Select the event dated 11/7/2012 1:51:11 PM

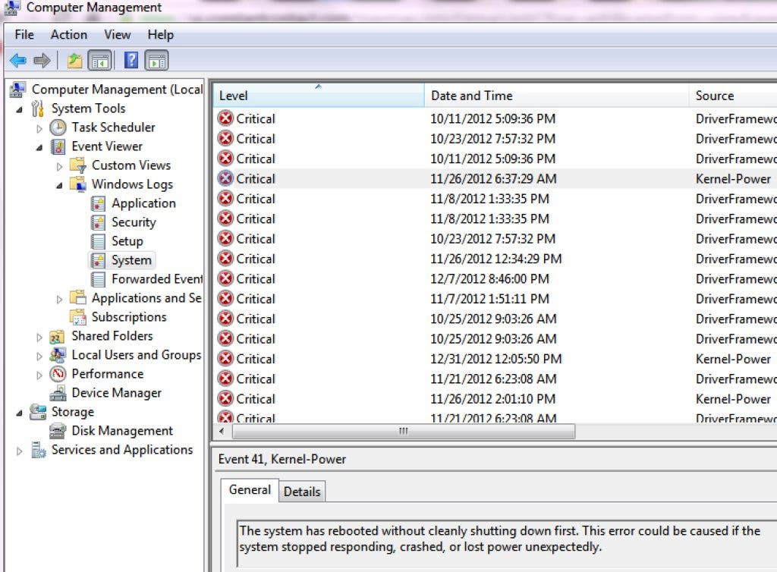(495, 299)
